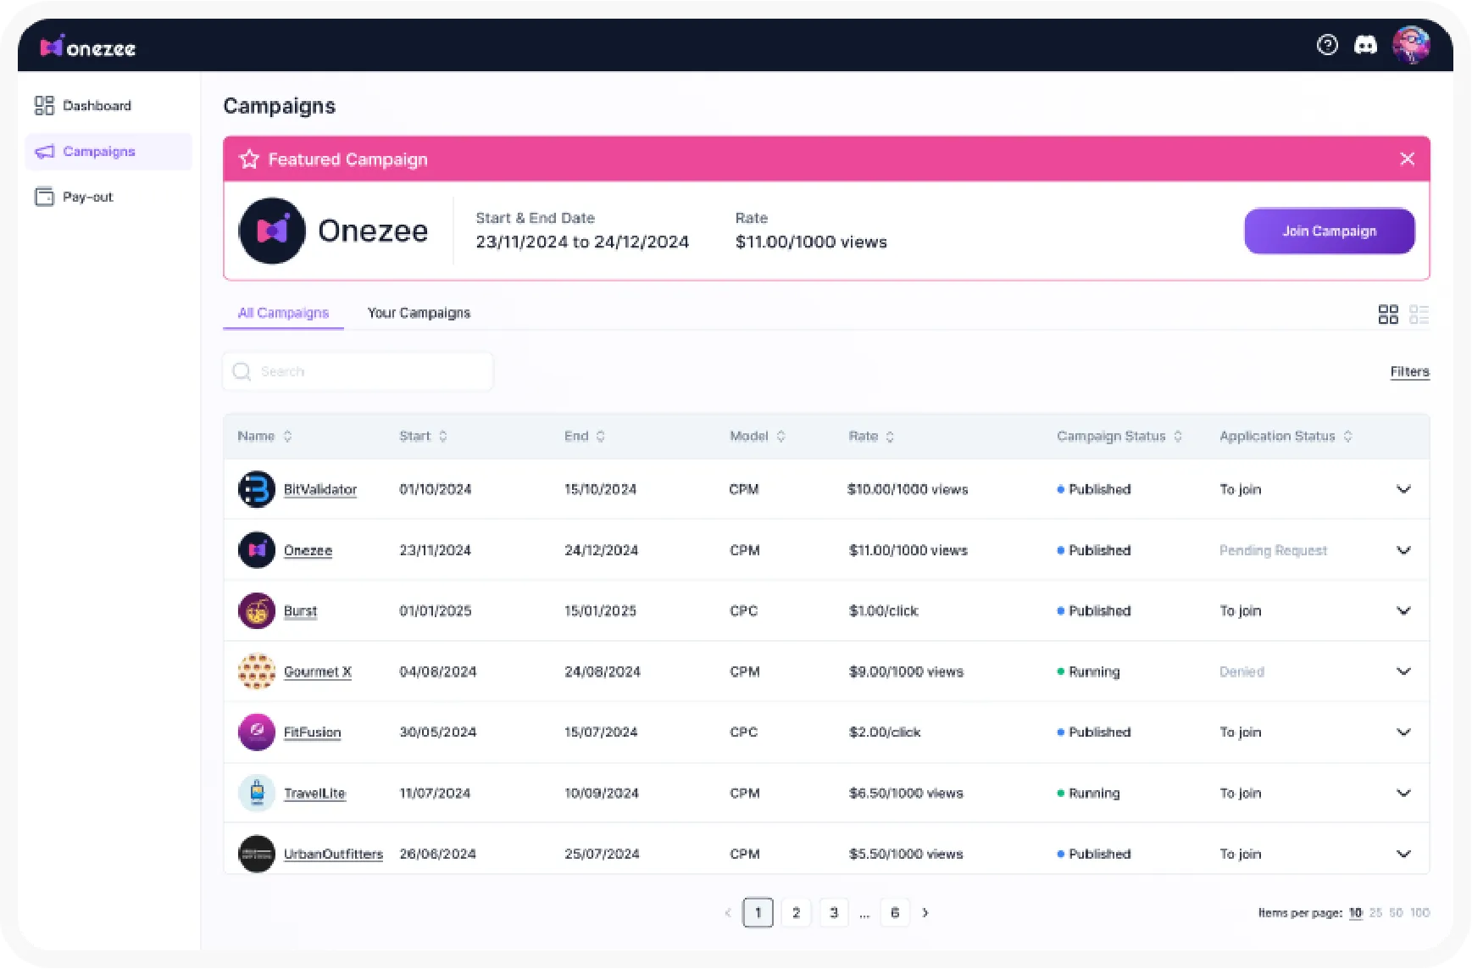The width and height of the screenshot is (1472, 969).
Task: Open the Burst campaign link
Action: pos(300,610)
